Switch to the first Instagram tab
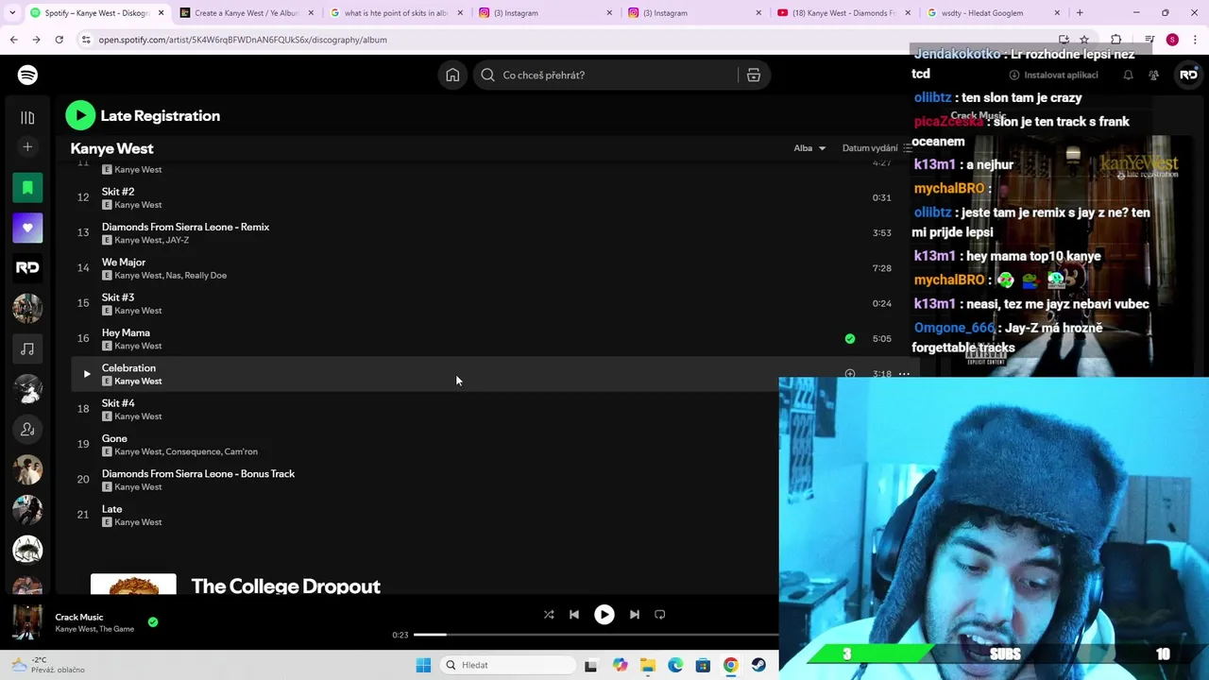The image size is (1209, 680). (x=544, y=13)
